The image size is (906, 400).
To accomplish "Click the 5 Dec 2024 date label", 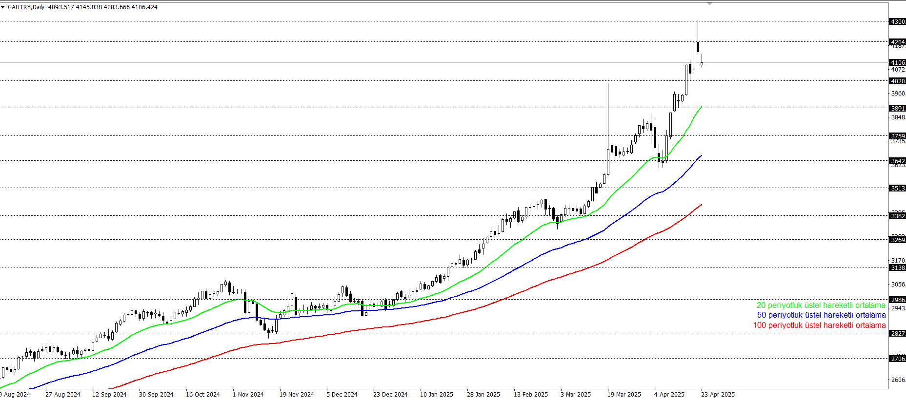I will pyautogui.click(x=342, y=395).
